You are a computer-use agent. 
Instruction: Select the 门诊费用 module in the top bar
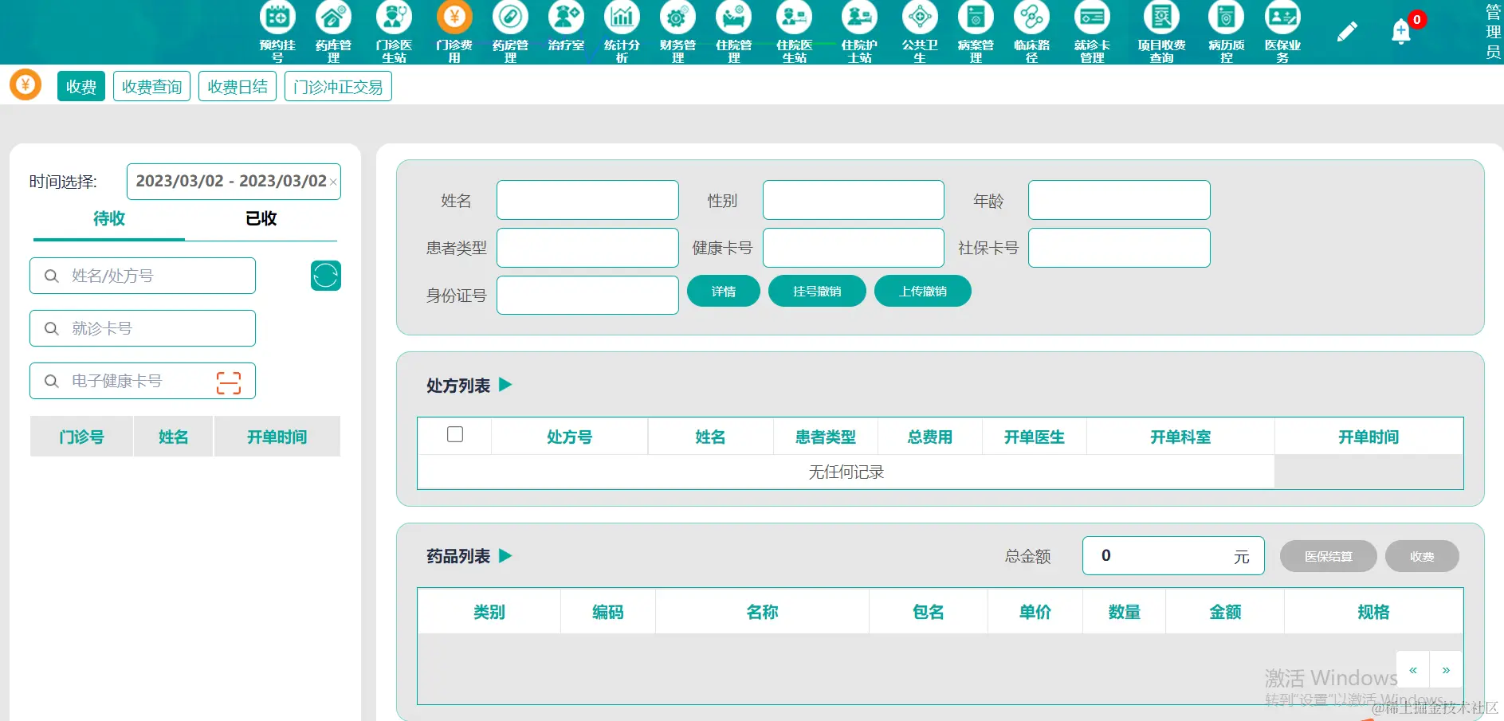coord(454,18)
